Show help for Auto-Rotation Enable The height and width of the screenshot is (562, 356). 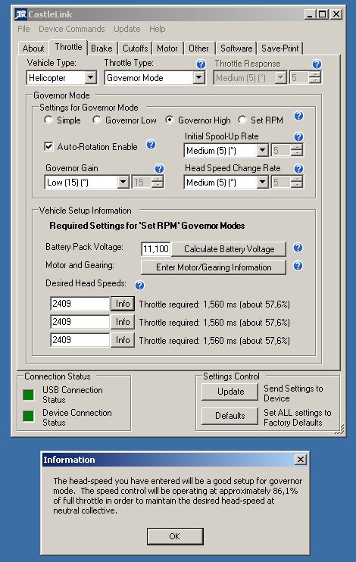click(151, 145)
